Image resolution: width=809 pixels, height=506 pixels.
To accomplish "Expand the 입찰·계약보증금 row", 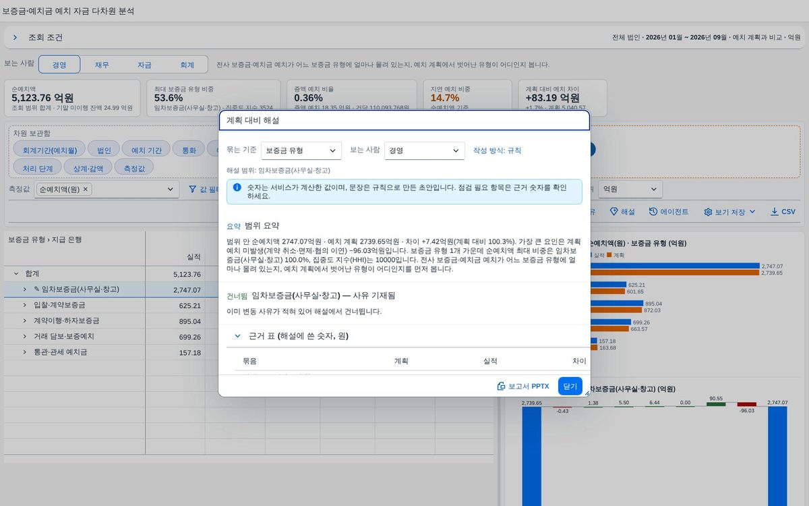I will point(26,306).
